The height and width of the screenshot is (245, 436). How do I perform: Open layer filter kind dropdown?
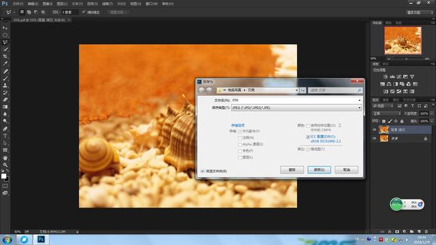click(x=383, y=106)
